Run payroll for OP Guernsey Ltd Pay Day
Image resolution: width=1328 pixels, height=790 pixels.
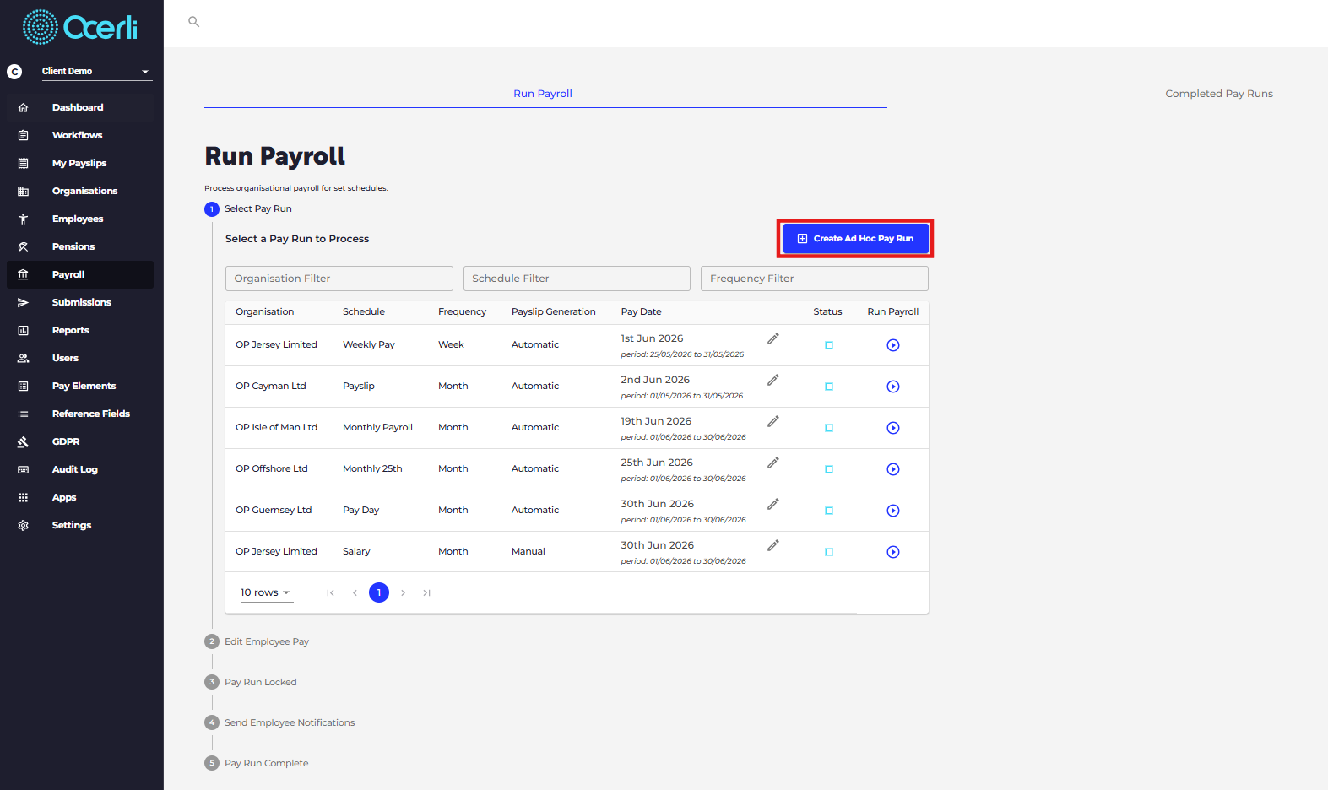coord(893,511)
